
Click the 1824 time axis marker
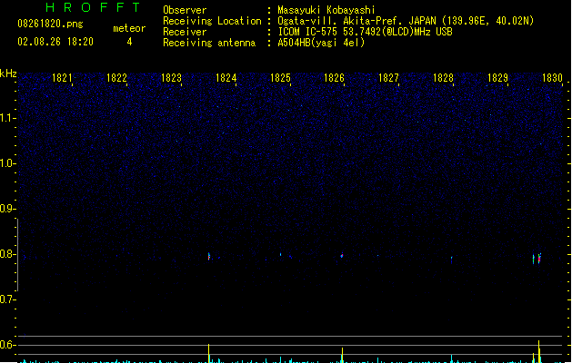(x=226, y=78)
